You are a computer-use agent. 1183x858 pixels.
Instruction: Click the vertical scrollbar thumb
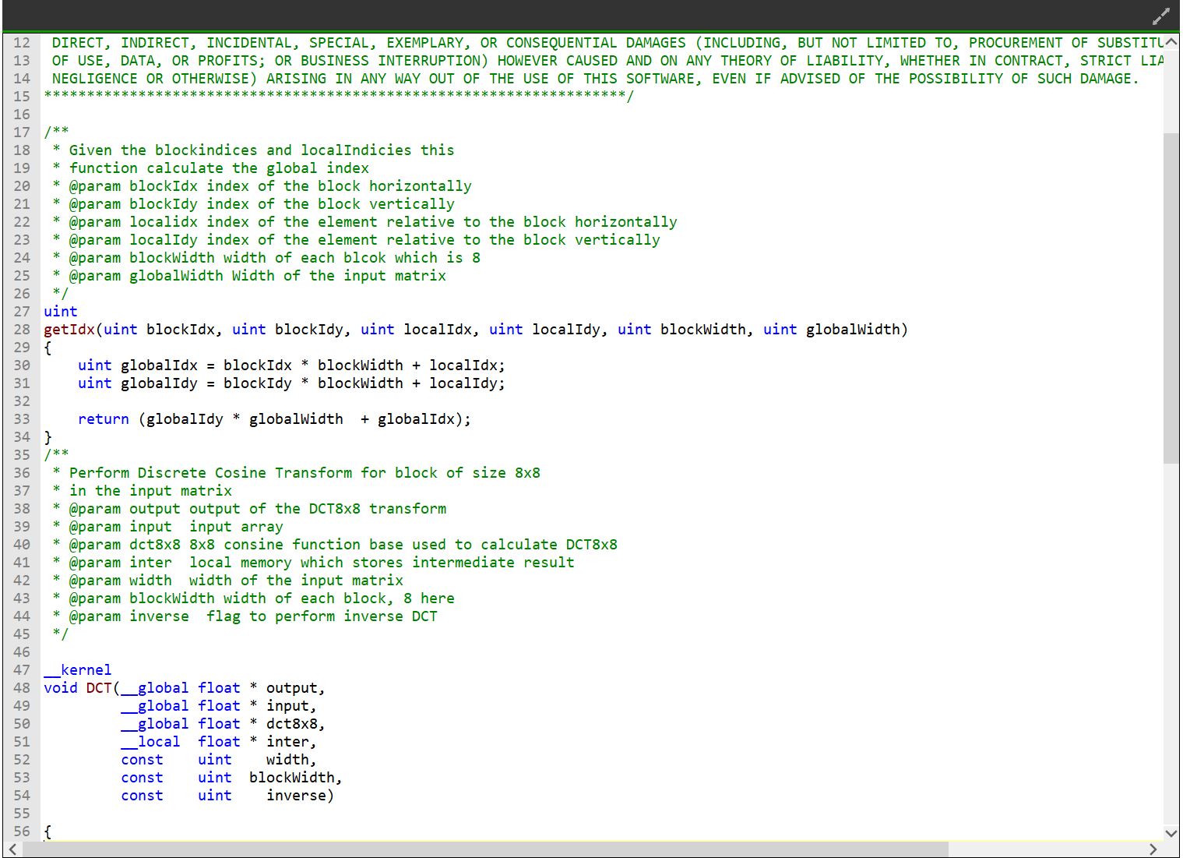click(x=1171, y=296)
